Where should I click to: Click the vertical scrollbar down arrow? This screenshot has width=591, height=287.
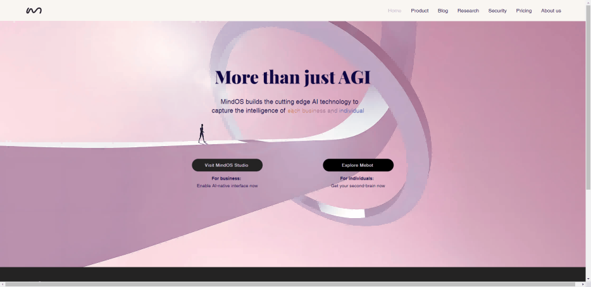tap(588, 278)
